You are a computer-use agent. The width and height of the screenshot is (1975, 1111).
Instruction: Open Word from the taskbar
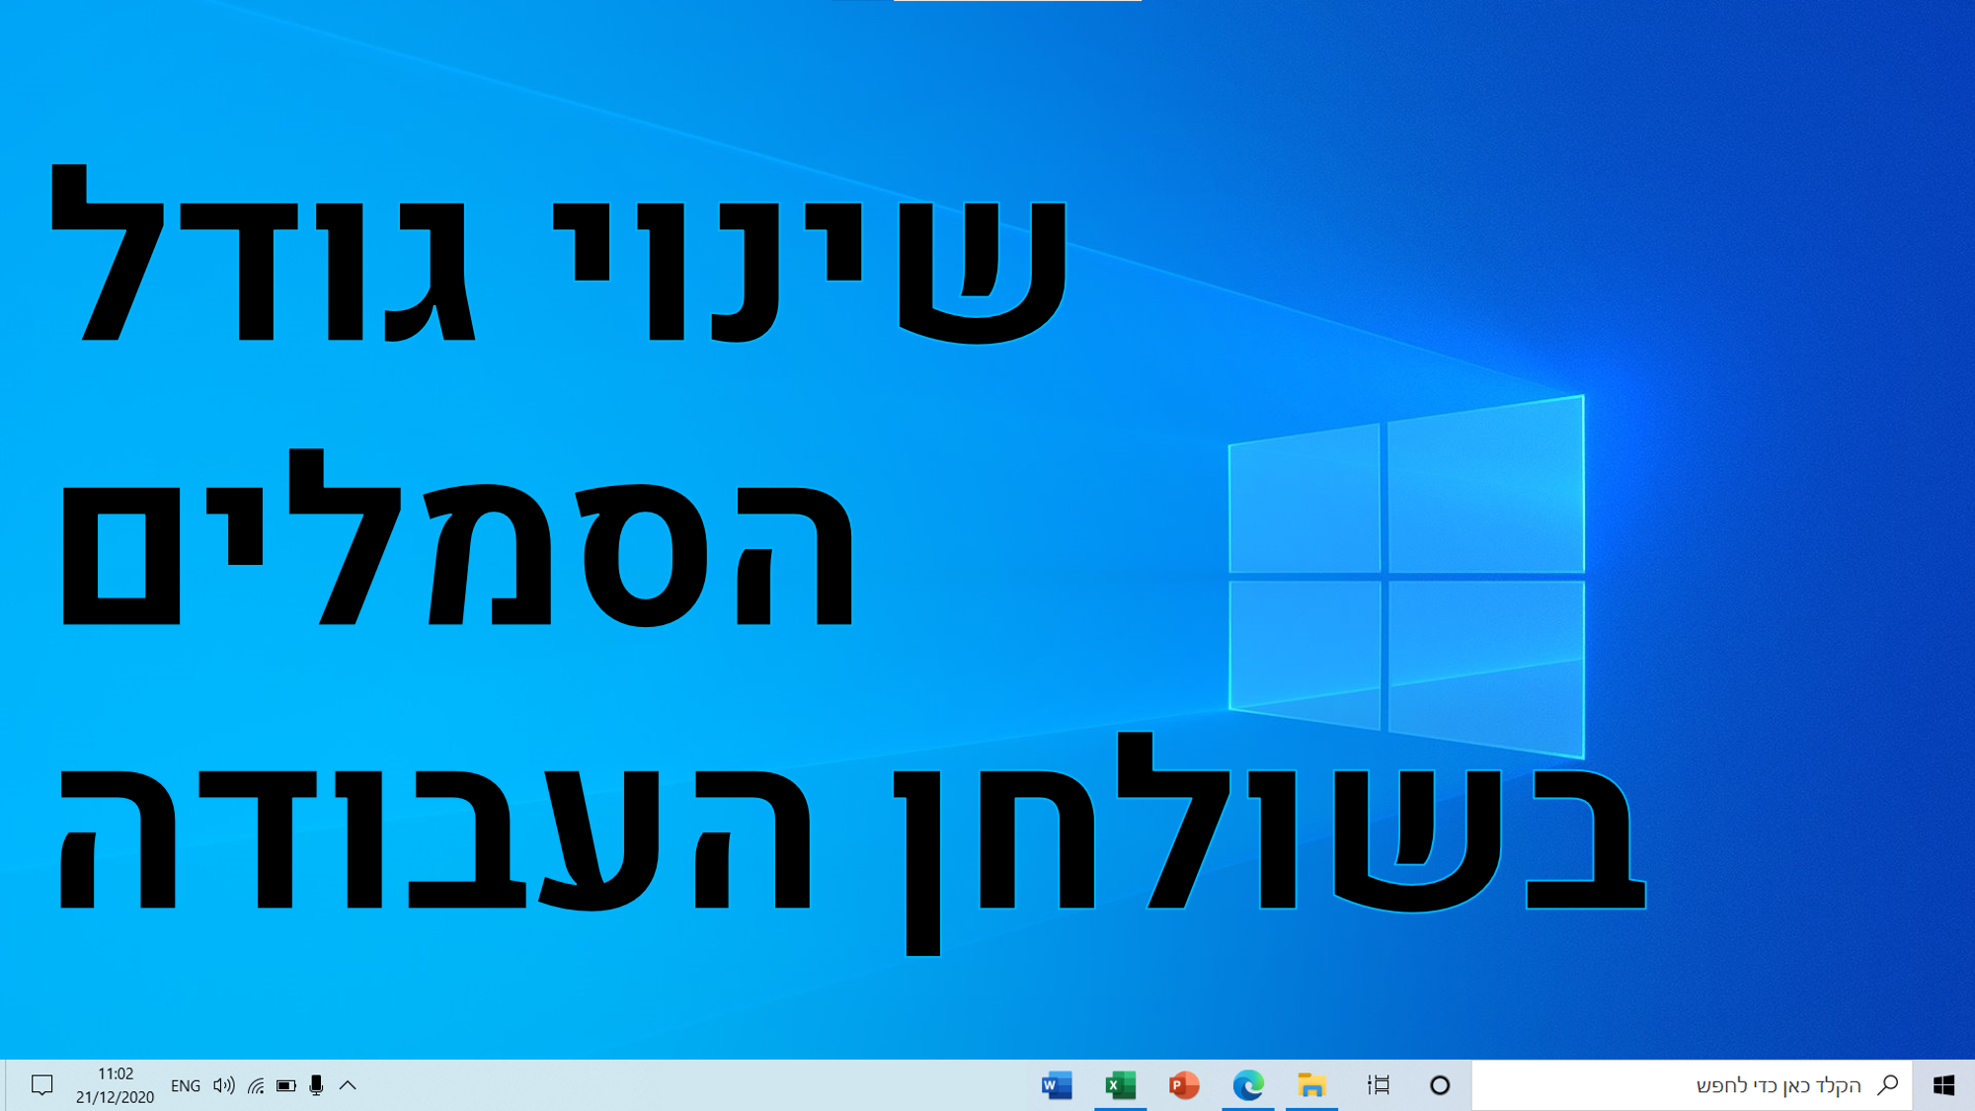(x=1057, y=1085)
